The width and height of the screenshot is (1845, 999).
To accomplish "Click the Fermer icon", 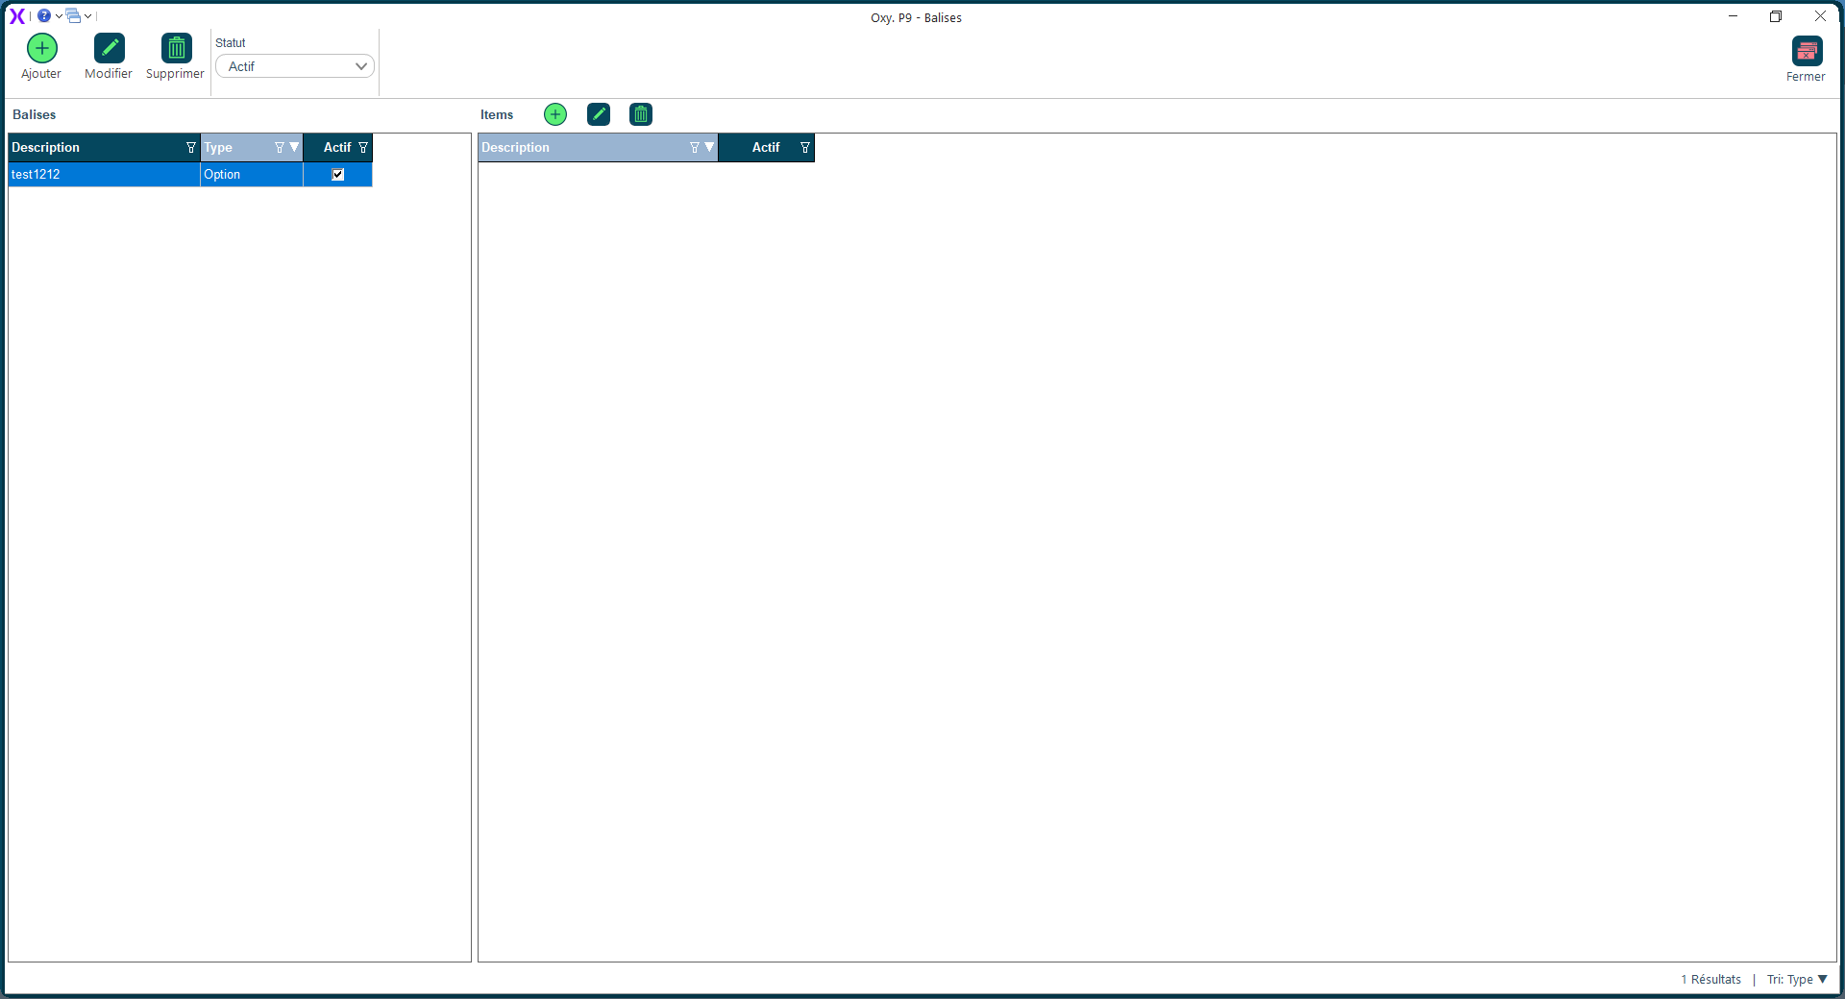I will click(x=1807, y=51).
